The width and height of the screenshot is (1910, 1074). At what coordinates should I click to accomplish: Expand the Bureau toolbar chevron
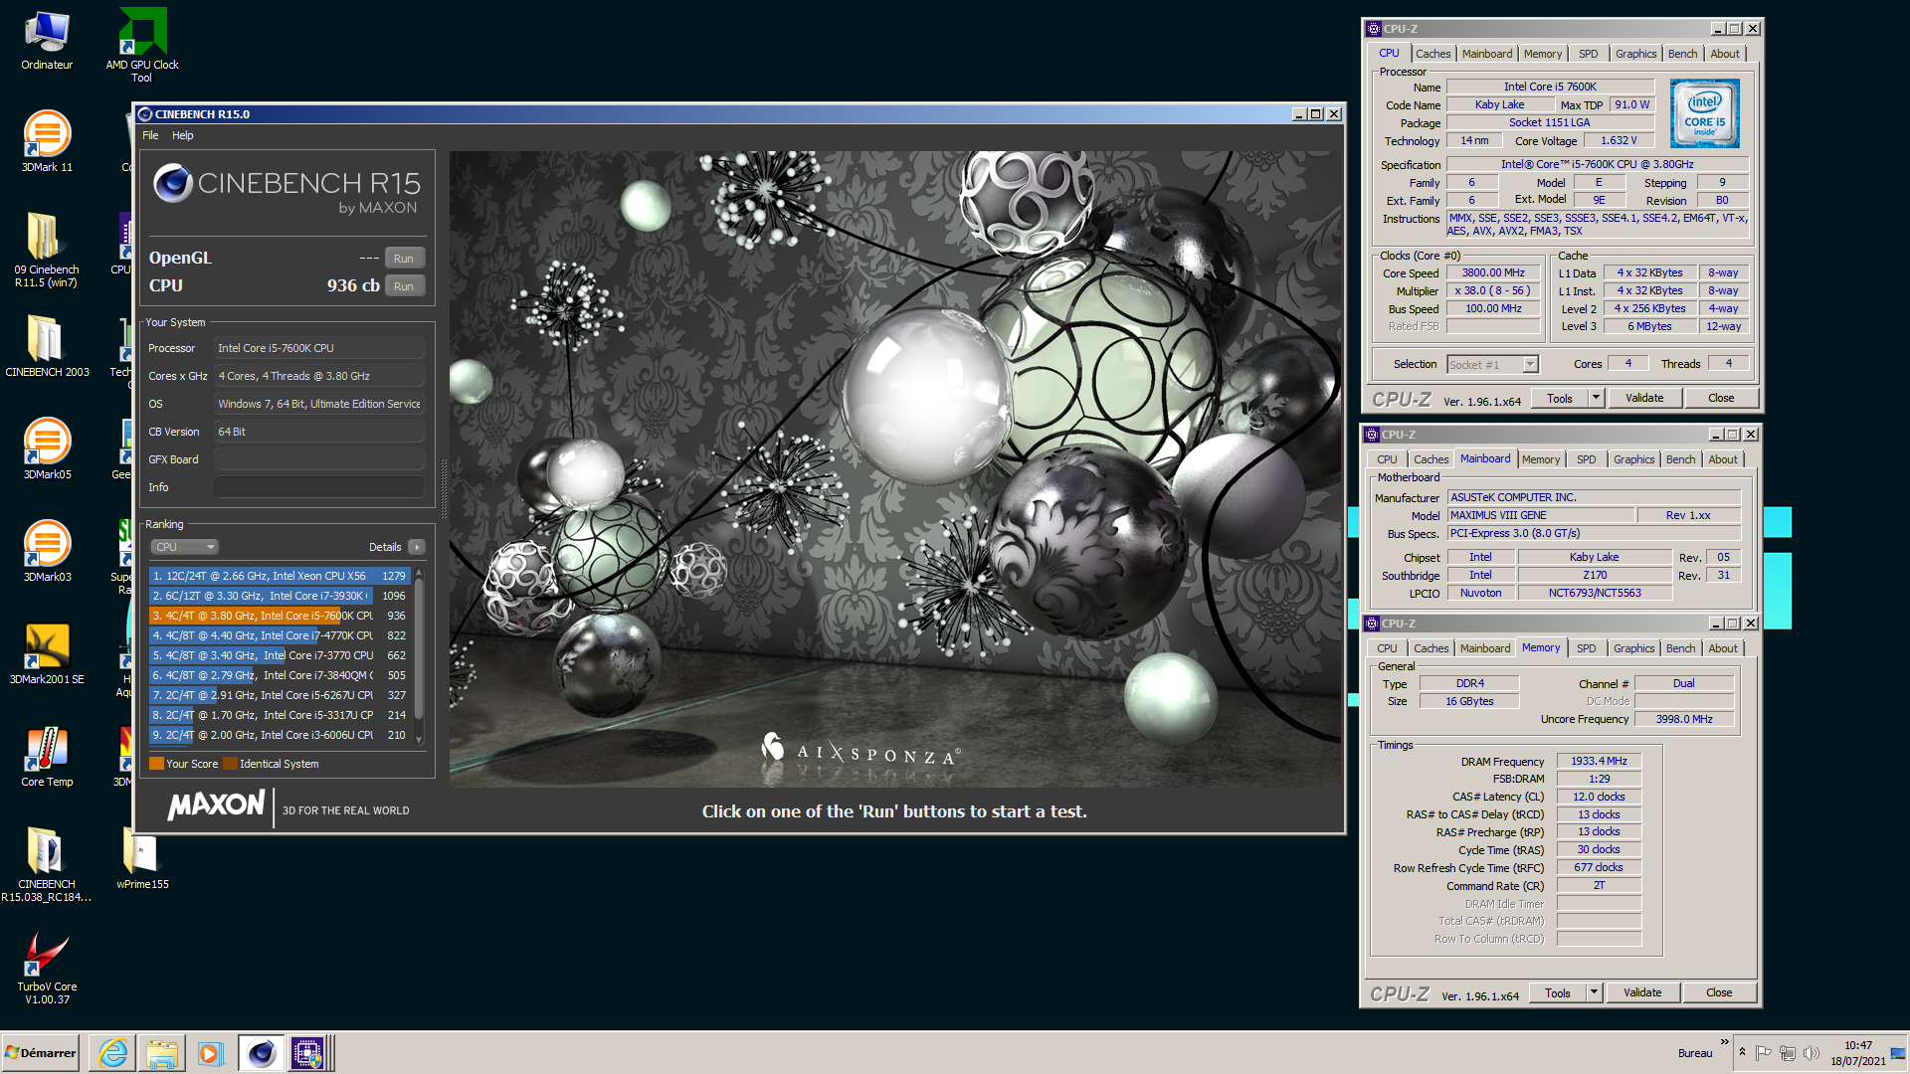click(x=1725, y=1042)
